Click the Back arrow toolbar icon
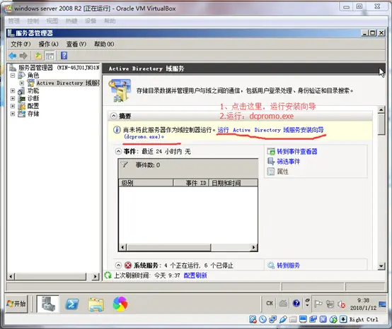Image resolution: width=392 pixels, height=329 pixels. click(x=13, y=56)
